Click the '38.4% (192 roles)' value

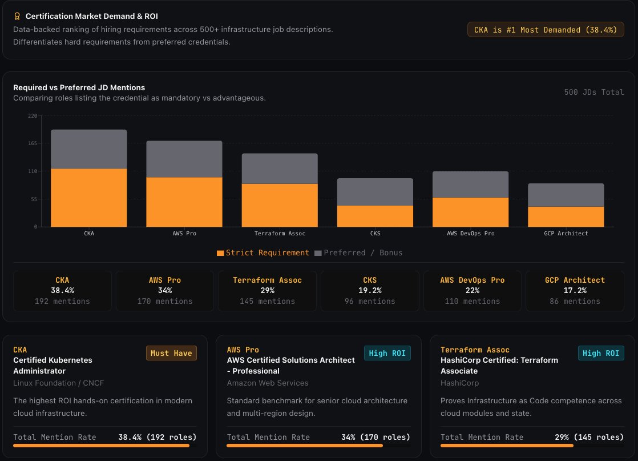(158, 437)
